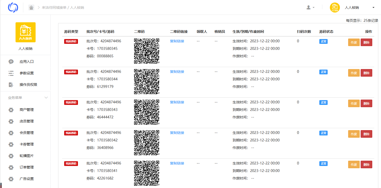Open the user profile icon menu
This screenshot has width=381, height=188.
click(309, 8)
